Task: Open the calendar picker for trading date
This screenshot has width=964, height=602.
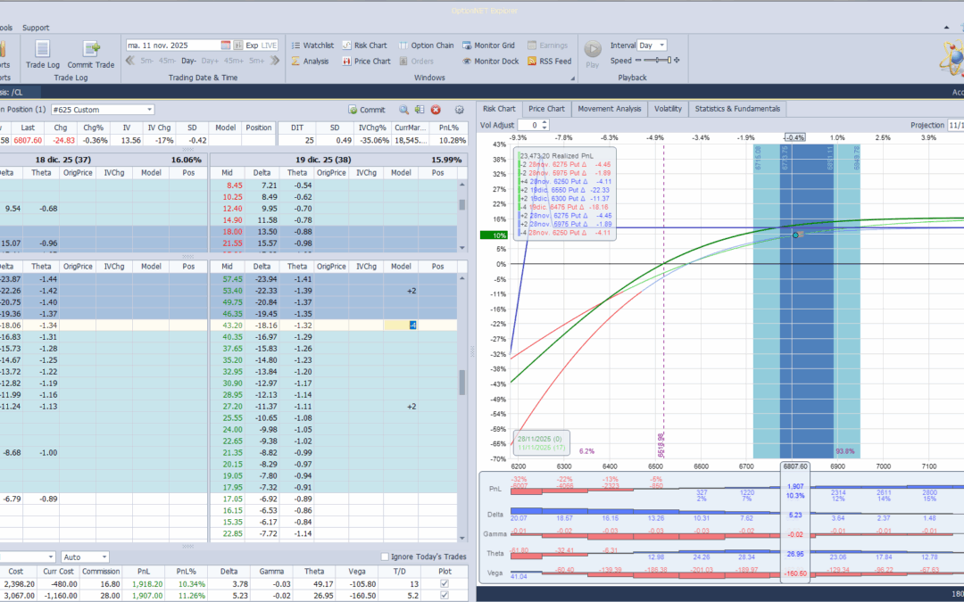Action: pos(226,45)
